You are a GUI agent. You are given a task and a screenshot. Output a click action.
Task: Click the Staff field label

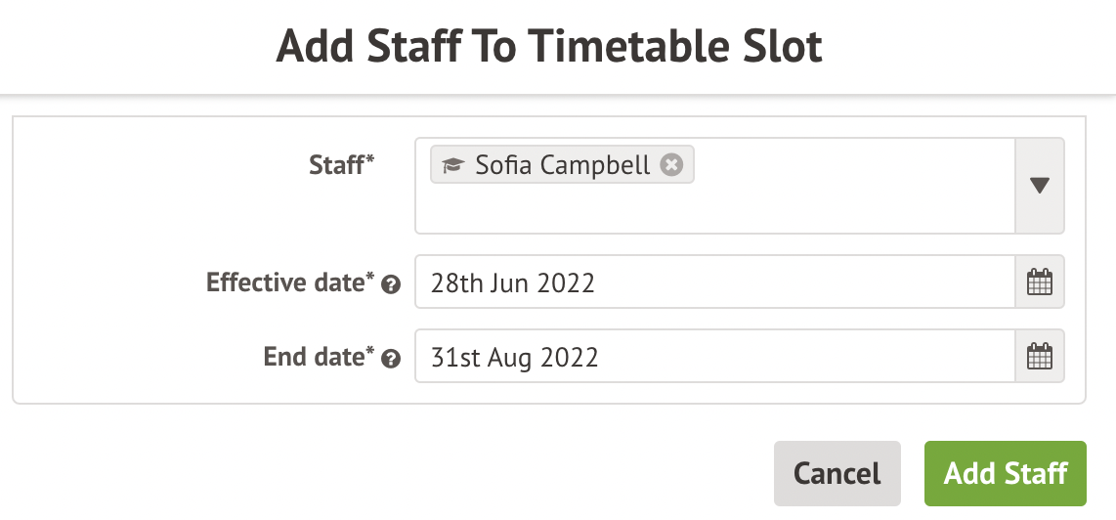click(x=335, y=165)
